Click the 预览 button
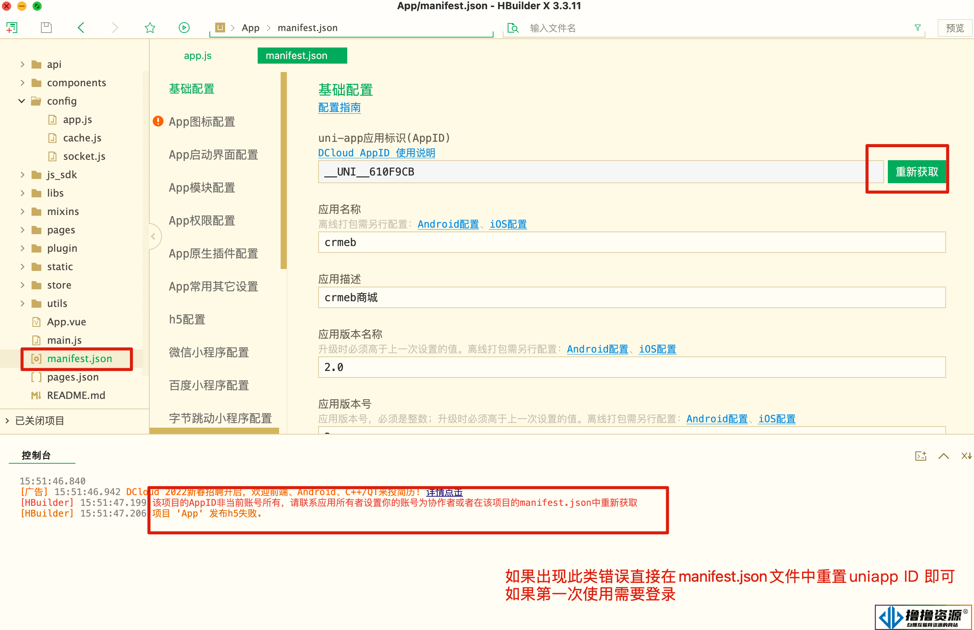This screenshot has width=974, height=630. [955, 28]
